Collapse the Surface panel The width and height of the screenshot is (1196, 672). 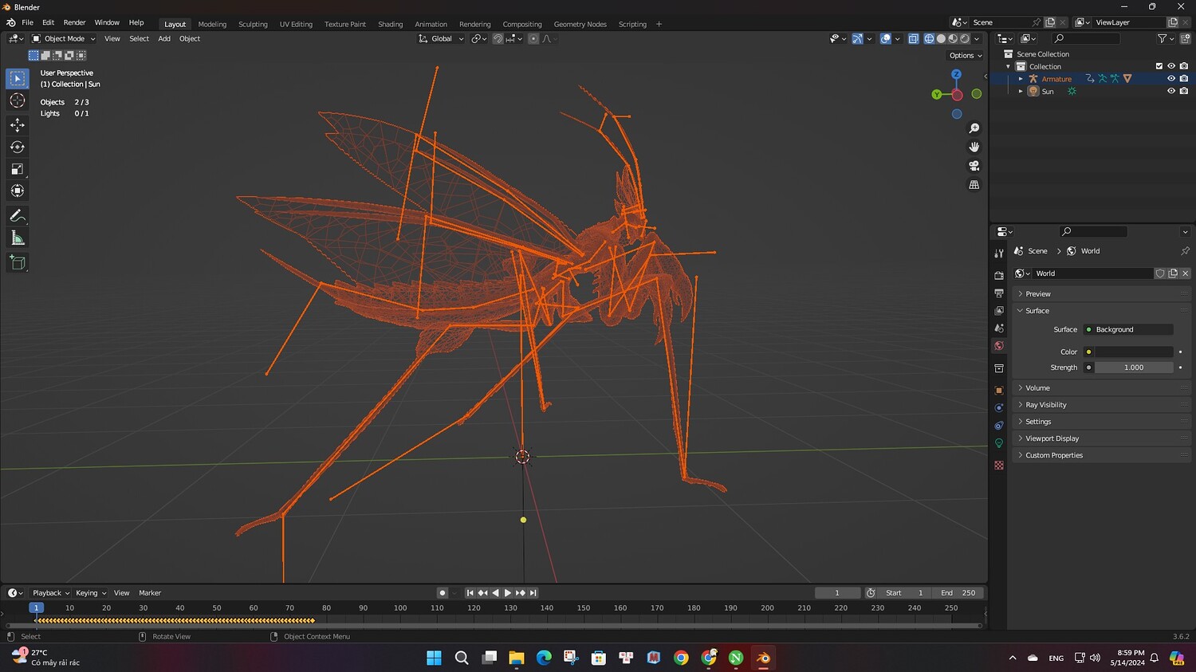[1100, 311]
